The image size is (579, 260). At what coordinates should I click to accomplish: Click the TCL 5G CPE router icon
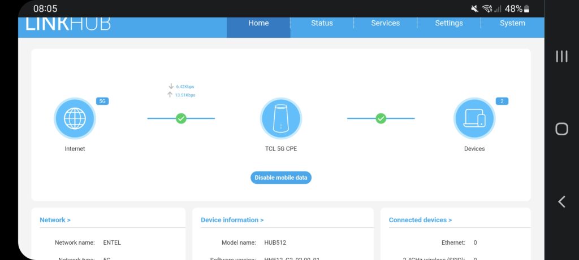pos(280,118)
